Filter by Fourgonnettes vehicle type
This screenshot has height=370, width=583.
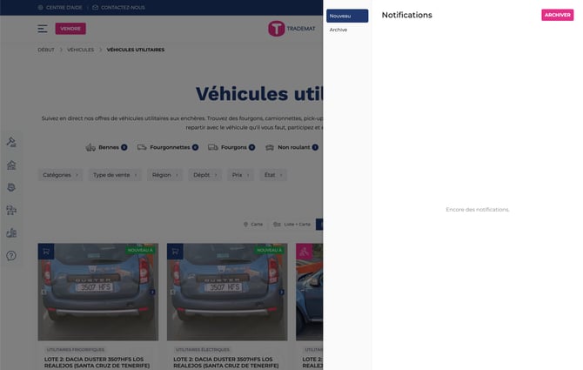coord(168,148)
